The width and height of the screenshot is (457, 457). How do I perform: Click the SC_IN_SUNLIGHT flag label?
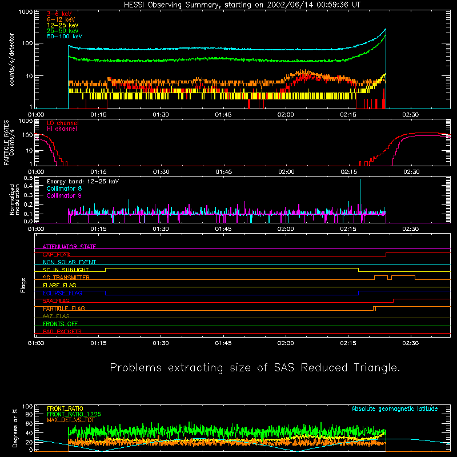coord(66,270)
